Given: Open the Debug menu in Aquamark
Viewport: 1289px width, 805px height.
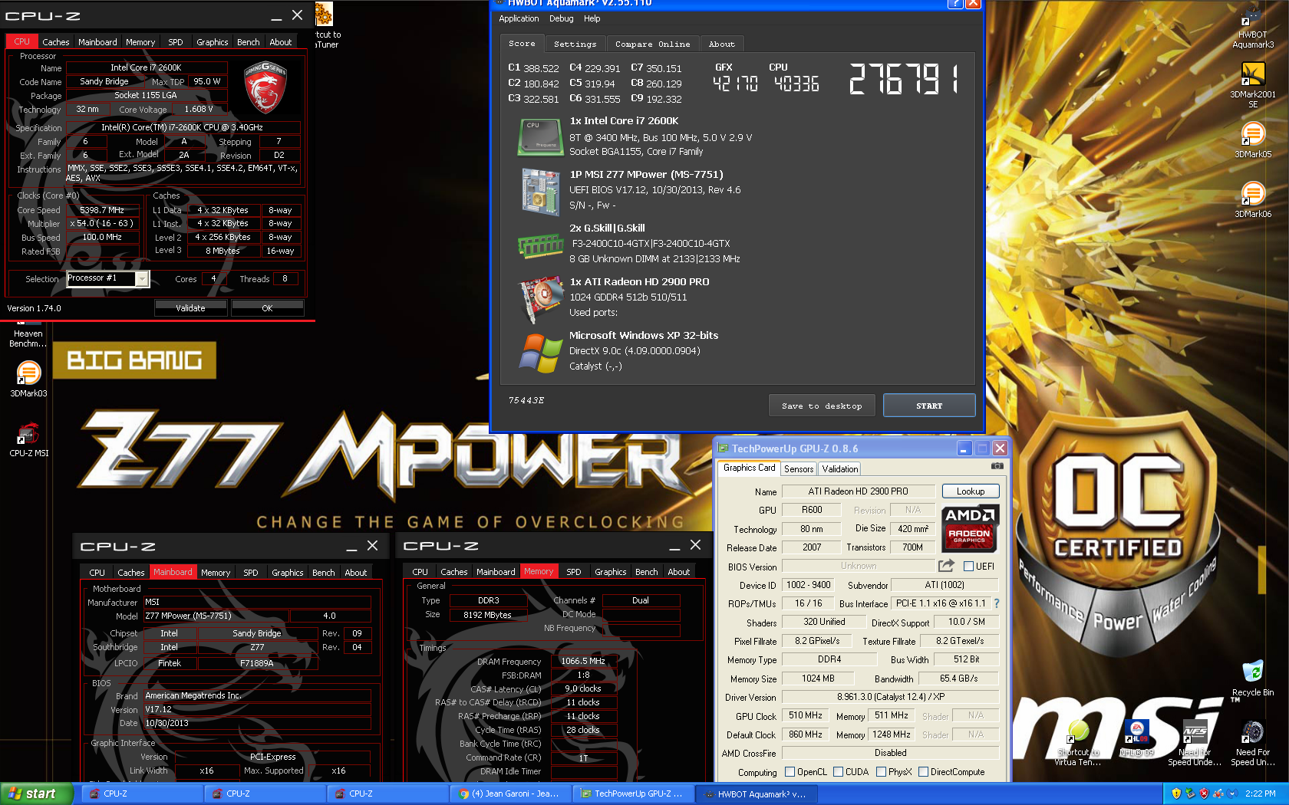Looking at the screenshot, I should coord(561,18).
